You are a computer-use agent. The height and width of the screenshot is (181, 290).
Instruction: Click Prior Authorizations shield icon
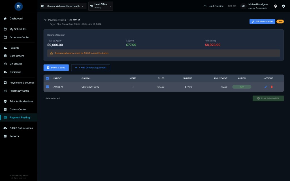[x=5, y=101]
